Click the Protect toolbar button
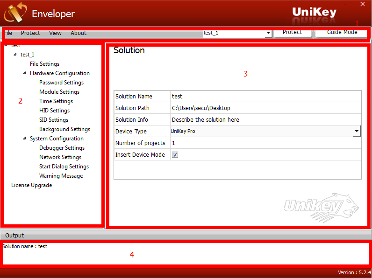The width and height of the screenshot is (372, 278). click(292, 33)
